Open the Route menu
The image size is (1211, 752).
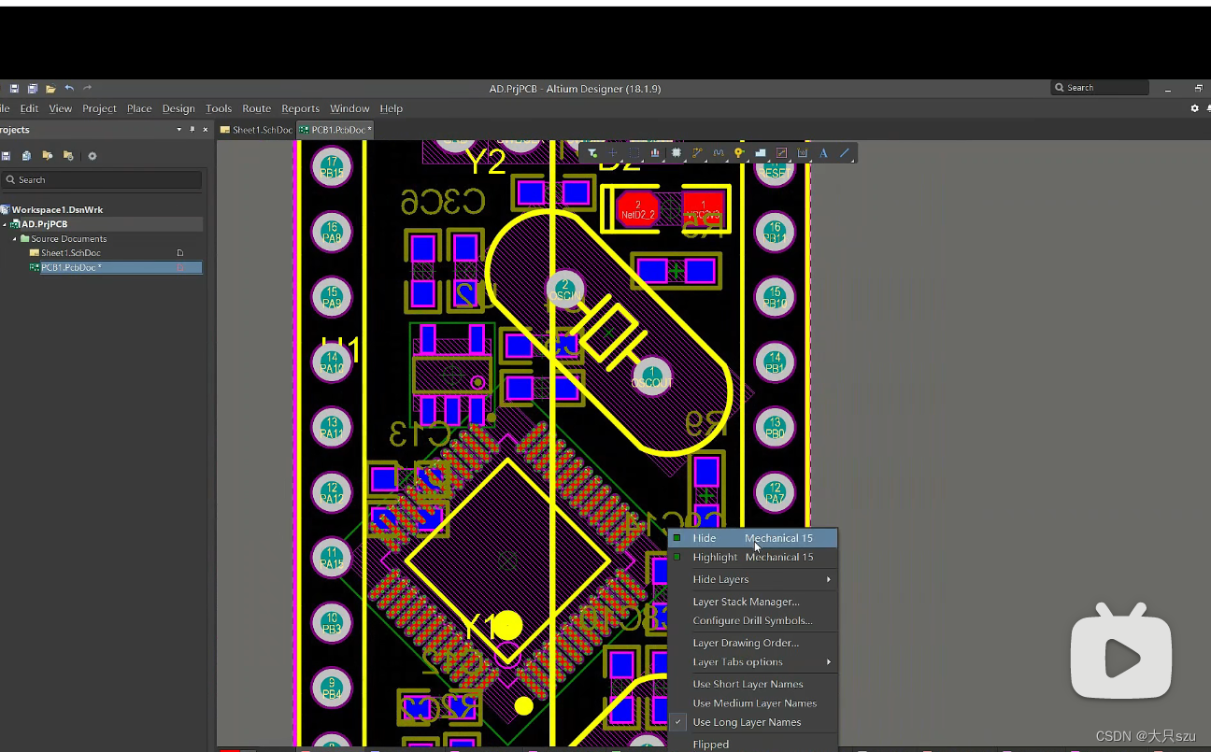(257, 108)
